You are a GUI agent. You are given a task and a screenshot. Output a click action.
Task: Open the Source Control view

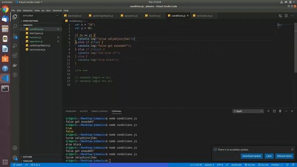pyautogui.click(x=15, y=36)
